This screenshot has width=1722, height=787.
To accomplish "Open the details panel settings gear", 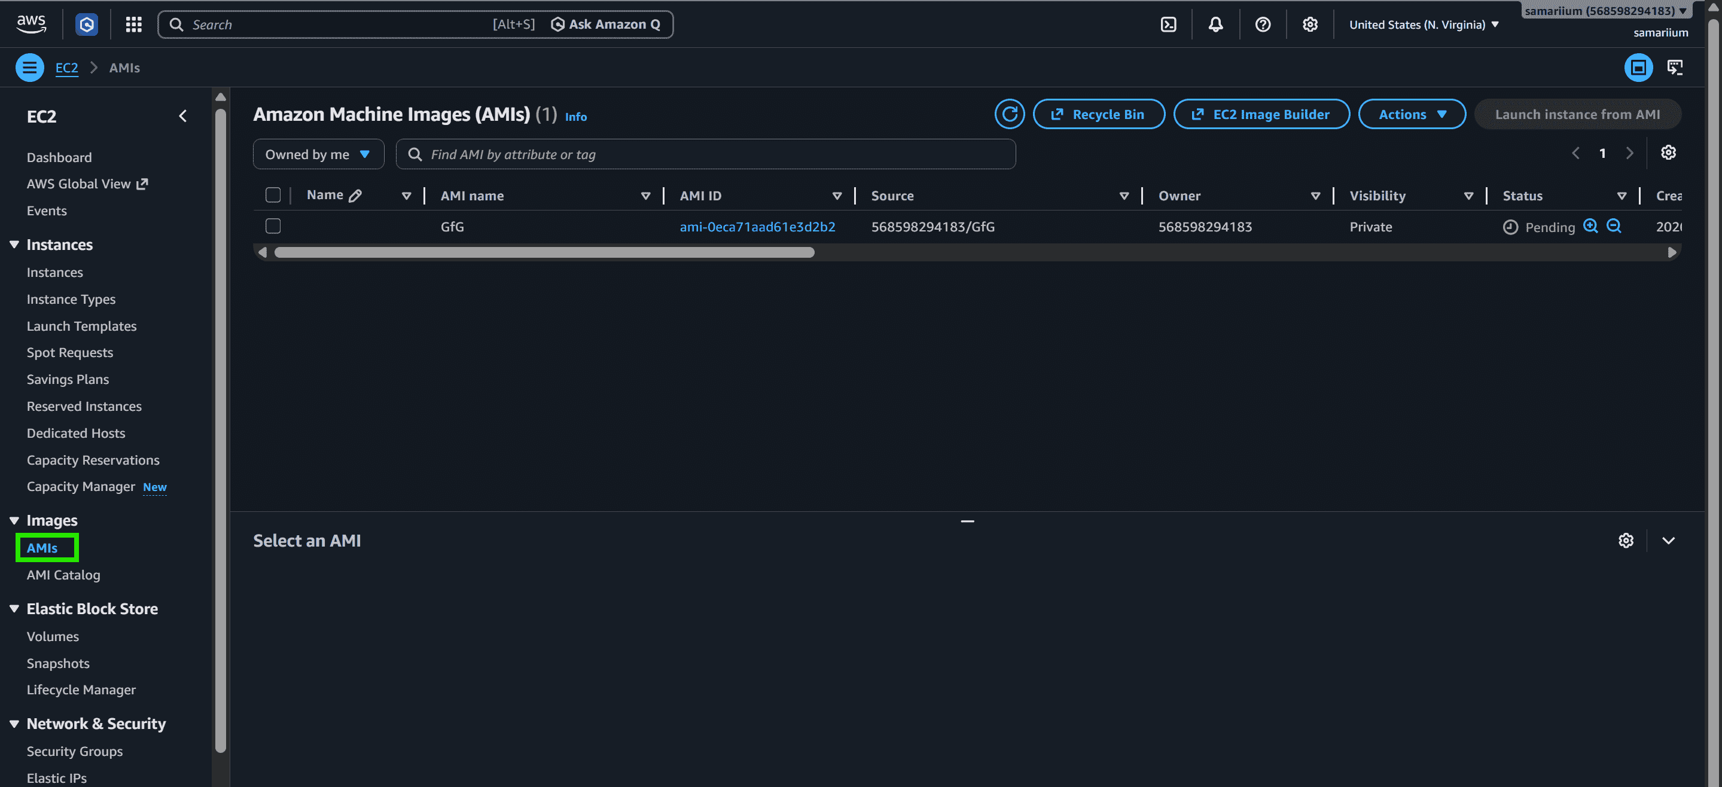I will (1626, 540).
